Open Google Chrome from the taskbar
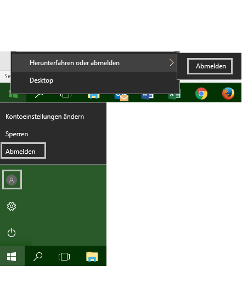 pos(201,94)
